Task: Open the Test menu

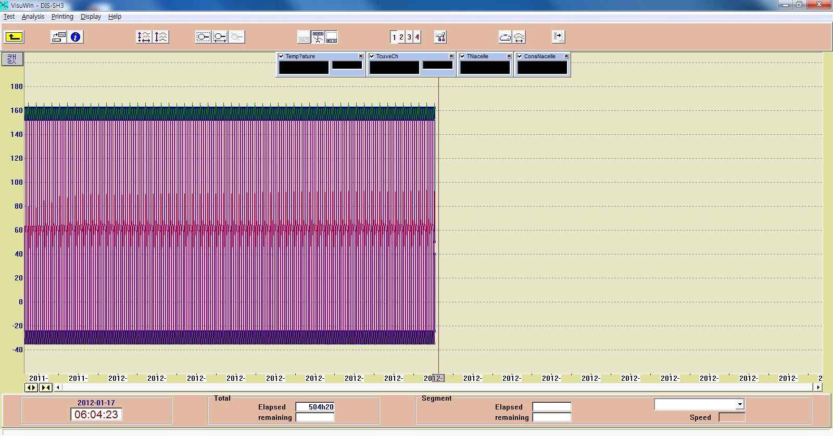Action: pyautogui.click(x=9, y=17)
